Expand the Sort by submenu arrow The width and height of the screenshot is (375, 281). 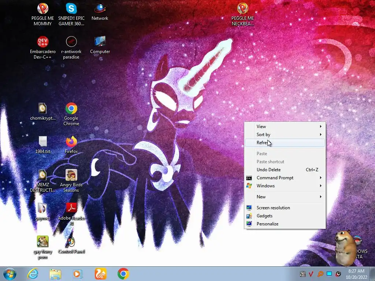click(321, 135)
